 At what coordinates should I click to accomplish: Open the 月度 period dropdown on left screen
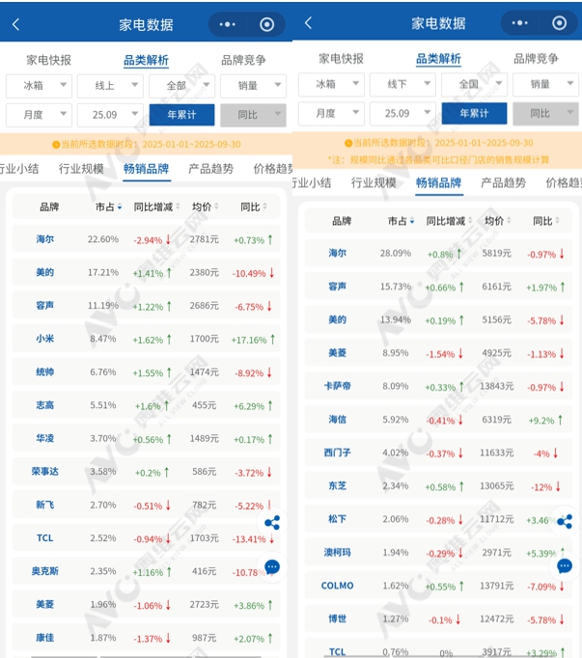[x=39, y=115]
